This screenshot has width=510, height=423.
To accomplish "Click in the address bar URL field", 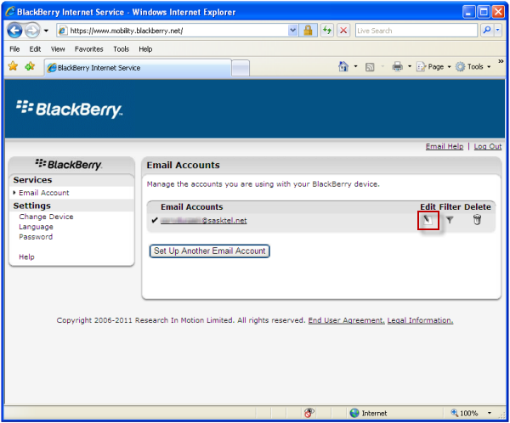I will [178, 31].
